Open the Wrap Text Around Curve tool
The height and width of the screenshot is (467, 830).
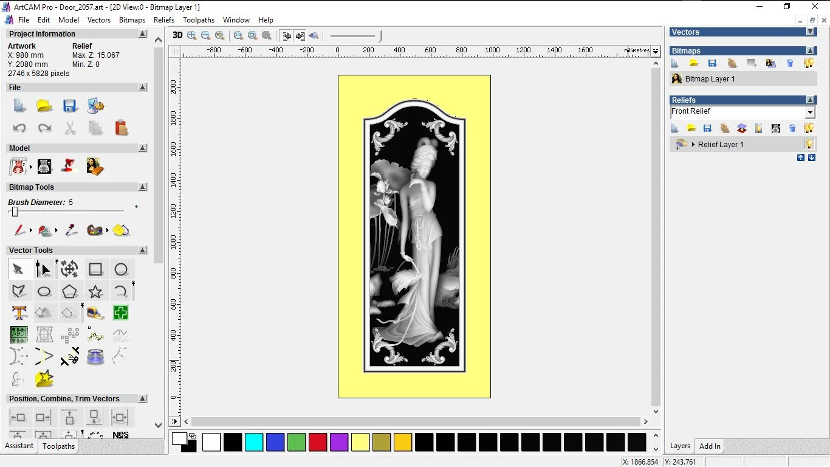point(44,334)
